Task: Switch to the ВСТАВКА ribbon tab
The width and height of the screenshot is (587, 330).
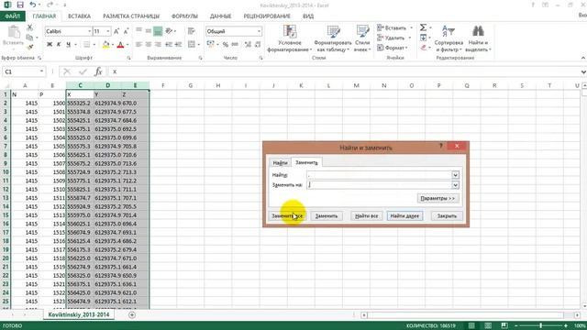Action: [79, 16]
